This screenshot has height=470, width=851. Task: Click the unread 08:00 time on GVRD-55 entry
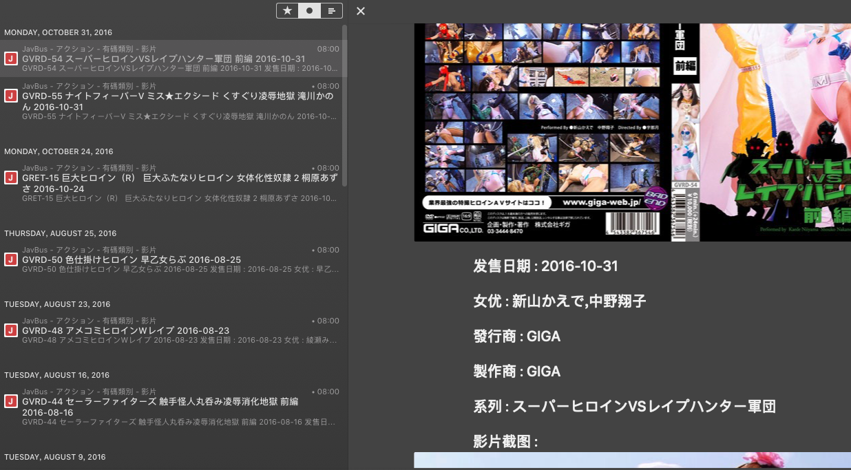326,86
